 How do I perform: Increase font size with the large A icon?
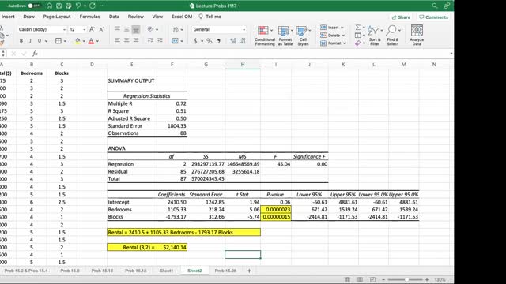(92, 29)
